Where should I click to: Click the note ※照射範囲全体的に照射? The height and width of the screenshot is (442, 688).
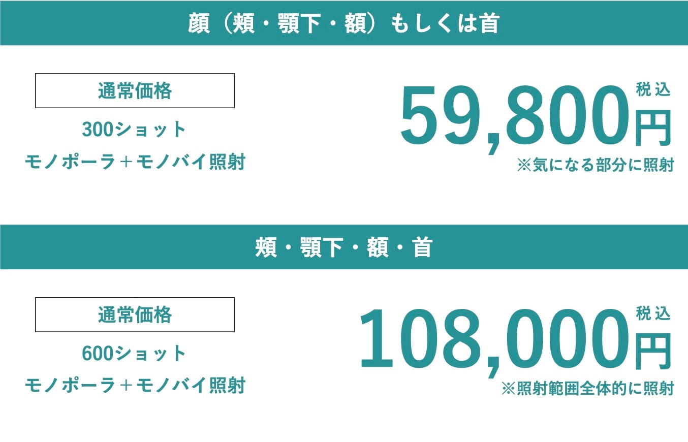[587, 389]
